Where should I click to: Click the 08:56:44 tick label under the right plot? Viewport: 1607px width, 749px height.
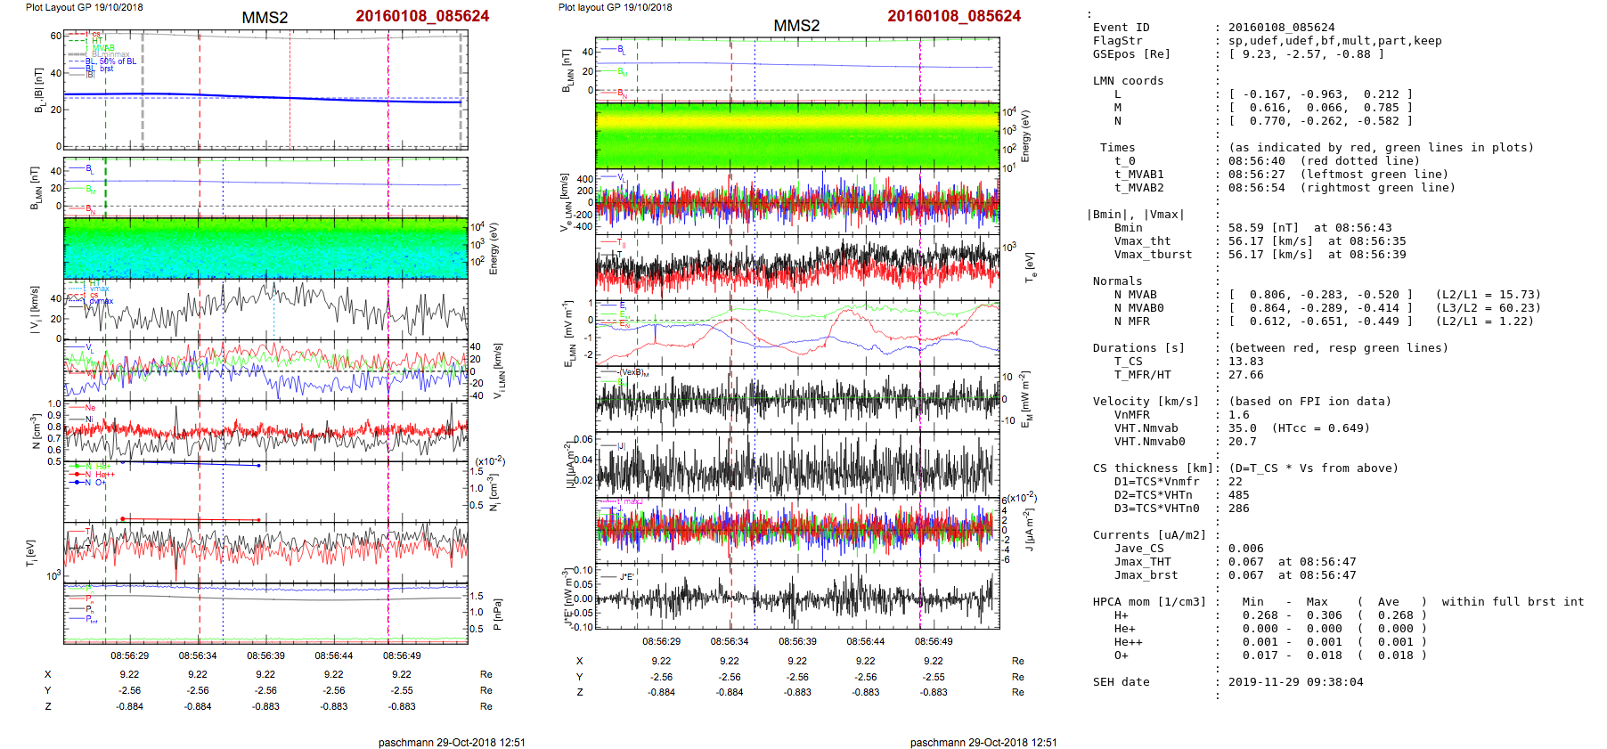click(865, 641)
